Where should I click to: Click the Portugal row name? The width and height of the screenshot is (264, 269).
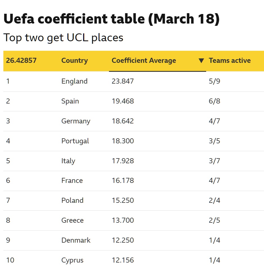(75, 141)
